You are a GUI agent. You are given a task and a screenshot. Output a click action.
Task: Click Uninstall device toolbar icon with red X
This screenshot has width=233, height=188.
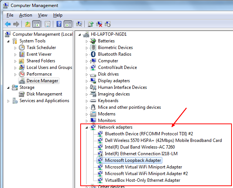coord(99,24)
